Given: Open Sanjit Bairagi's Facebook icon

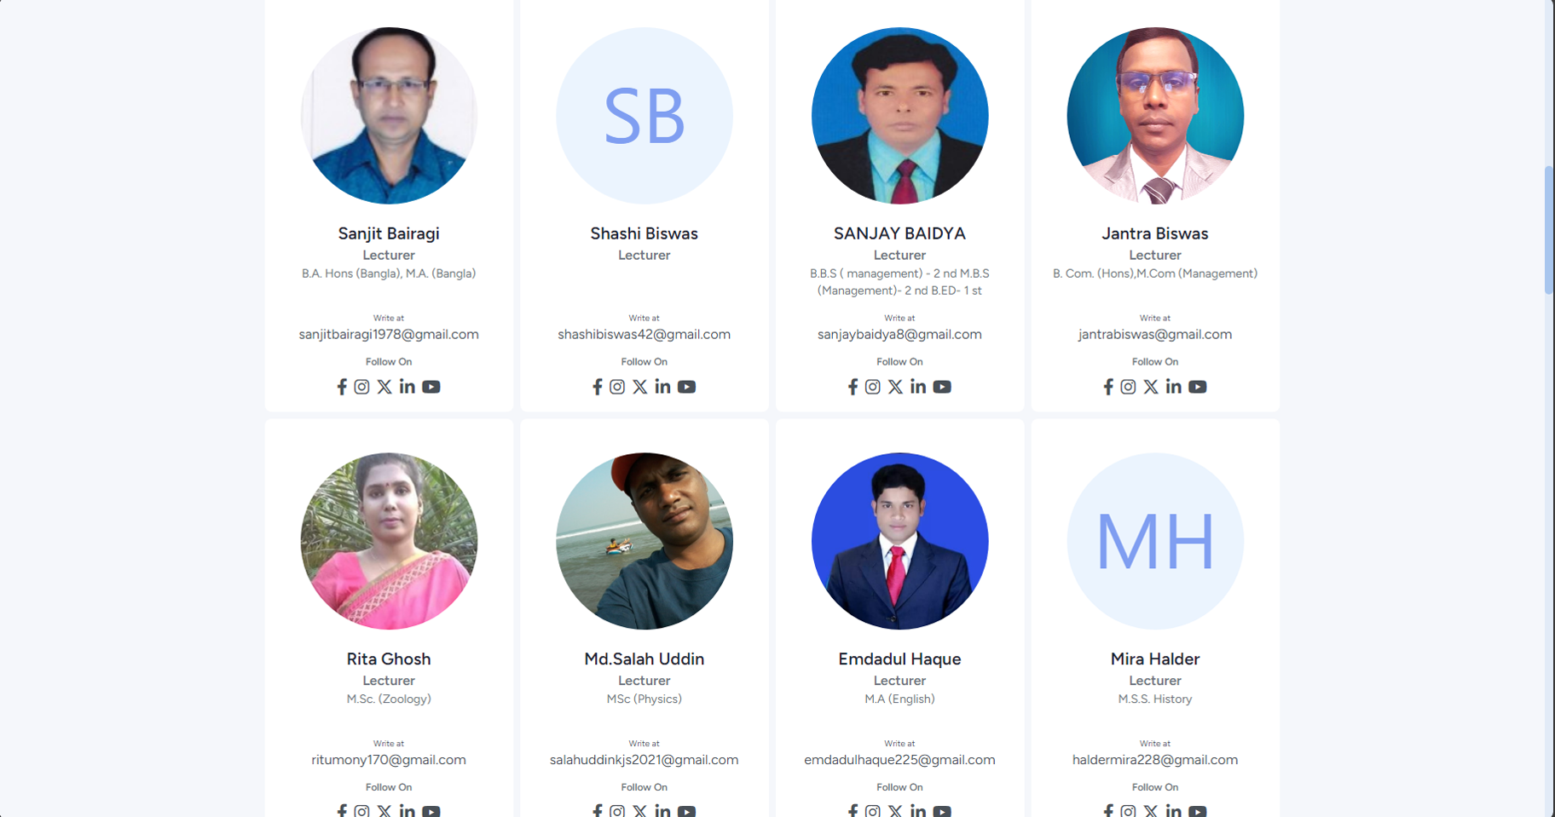Looking at the screenshot, I should click(x=342, y=387).
